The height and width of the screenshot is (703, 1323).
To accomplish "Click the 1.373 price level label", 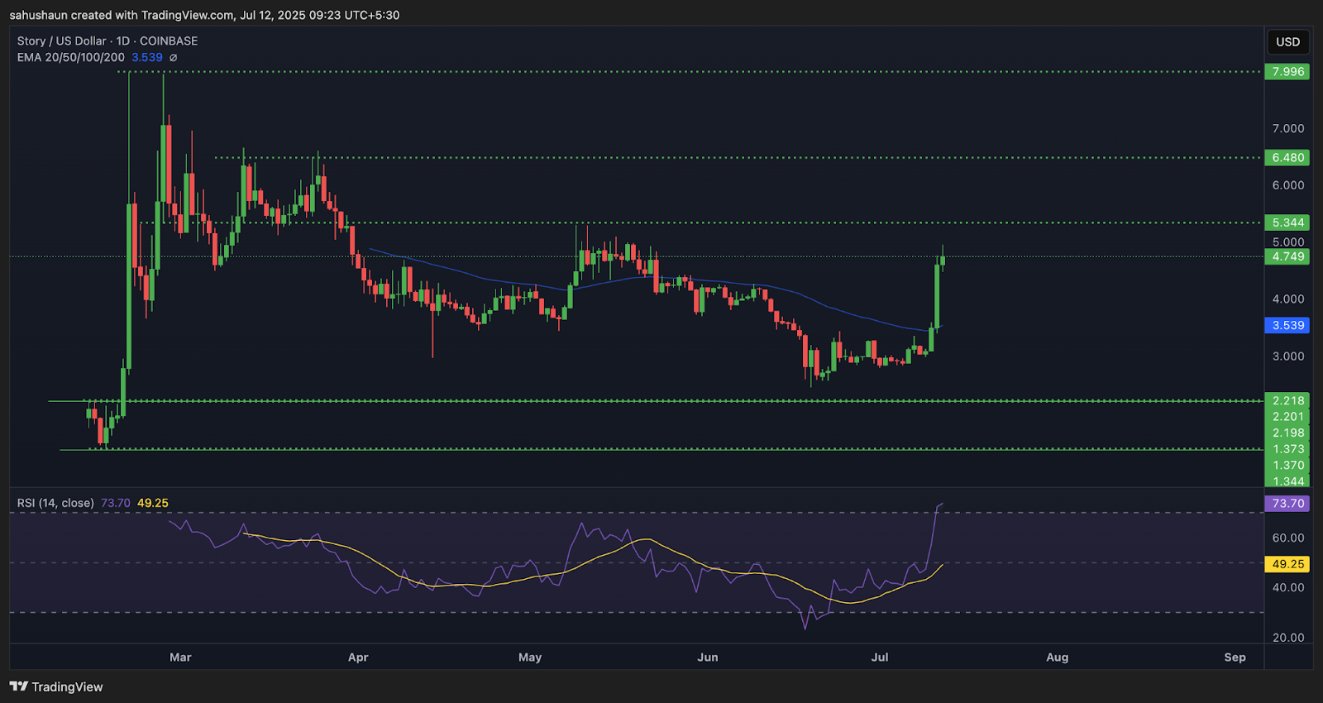I will 1287,449.
